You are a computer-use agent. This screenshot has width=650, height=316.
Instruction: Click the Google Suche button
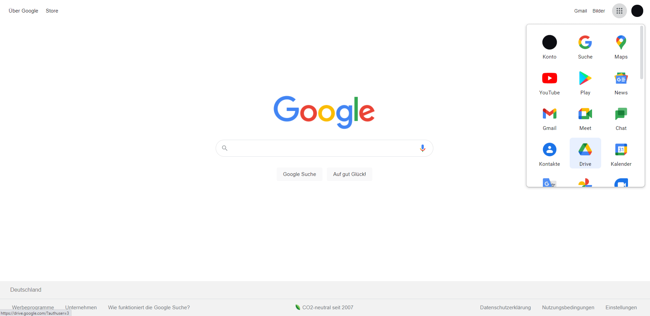299,174
